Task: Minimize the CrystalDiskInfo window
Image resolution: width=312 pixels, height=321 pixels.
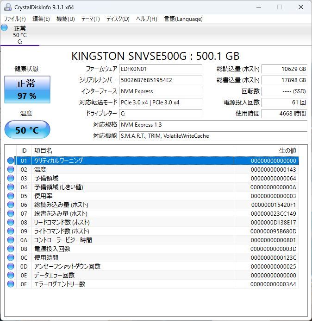Action: tap(259, 7)
